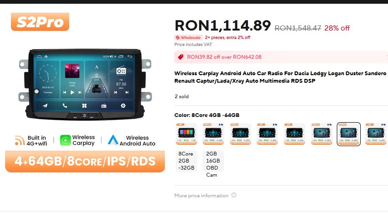Click the green Wireless Carplay icon
The image size is (388, 218).
tap(65, 140)
